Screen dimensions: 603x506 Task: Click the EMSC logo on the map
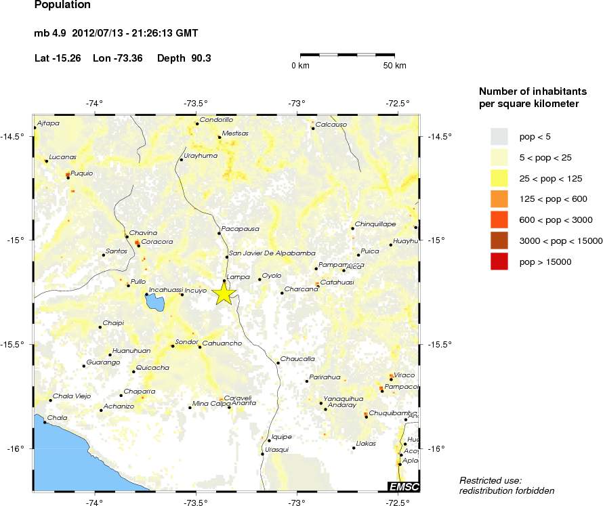coord(404,486)
